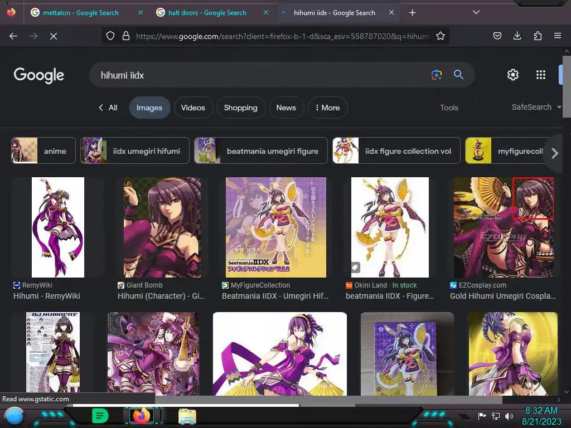Viewport: 571px width, 428px height.
Task: Click the horizontal scrollbar thumb
Action: coord(329,400)
